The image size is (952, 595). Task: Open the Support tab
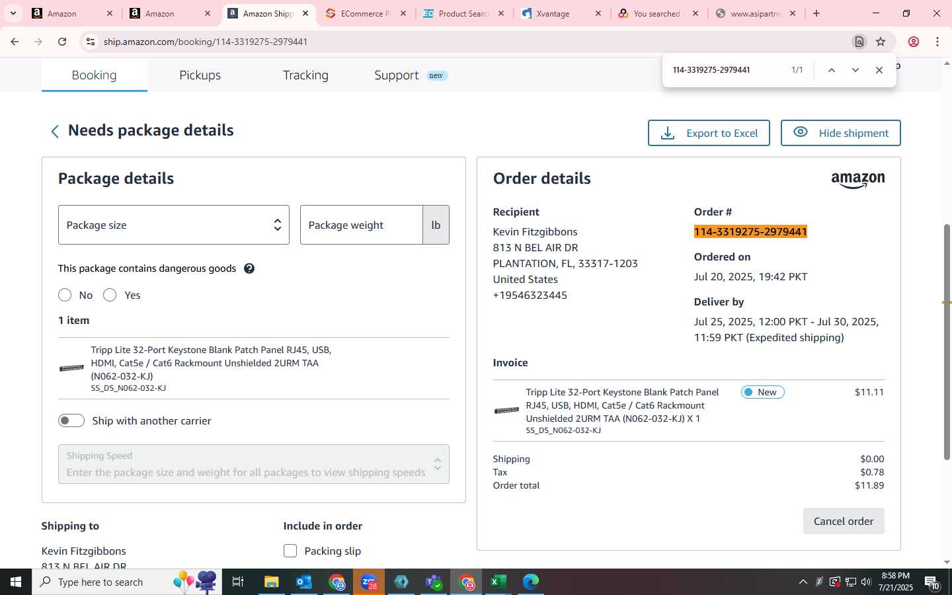pyautogui.click(x=397, y=75)
